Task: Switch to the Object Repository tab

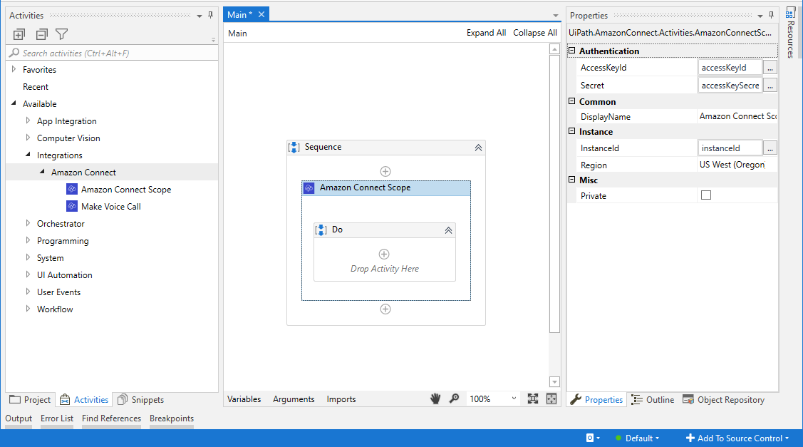Action: click(724, 399)
